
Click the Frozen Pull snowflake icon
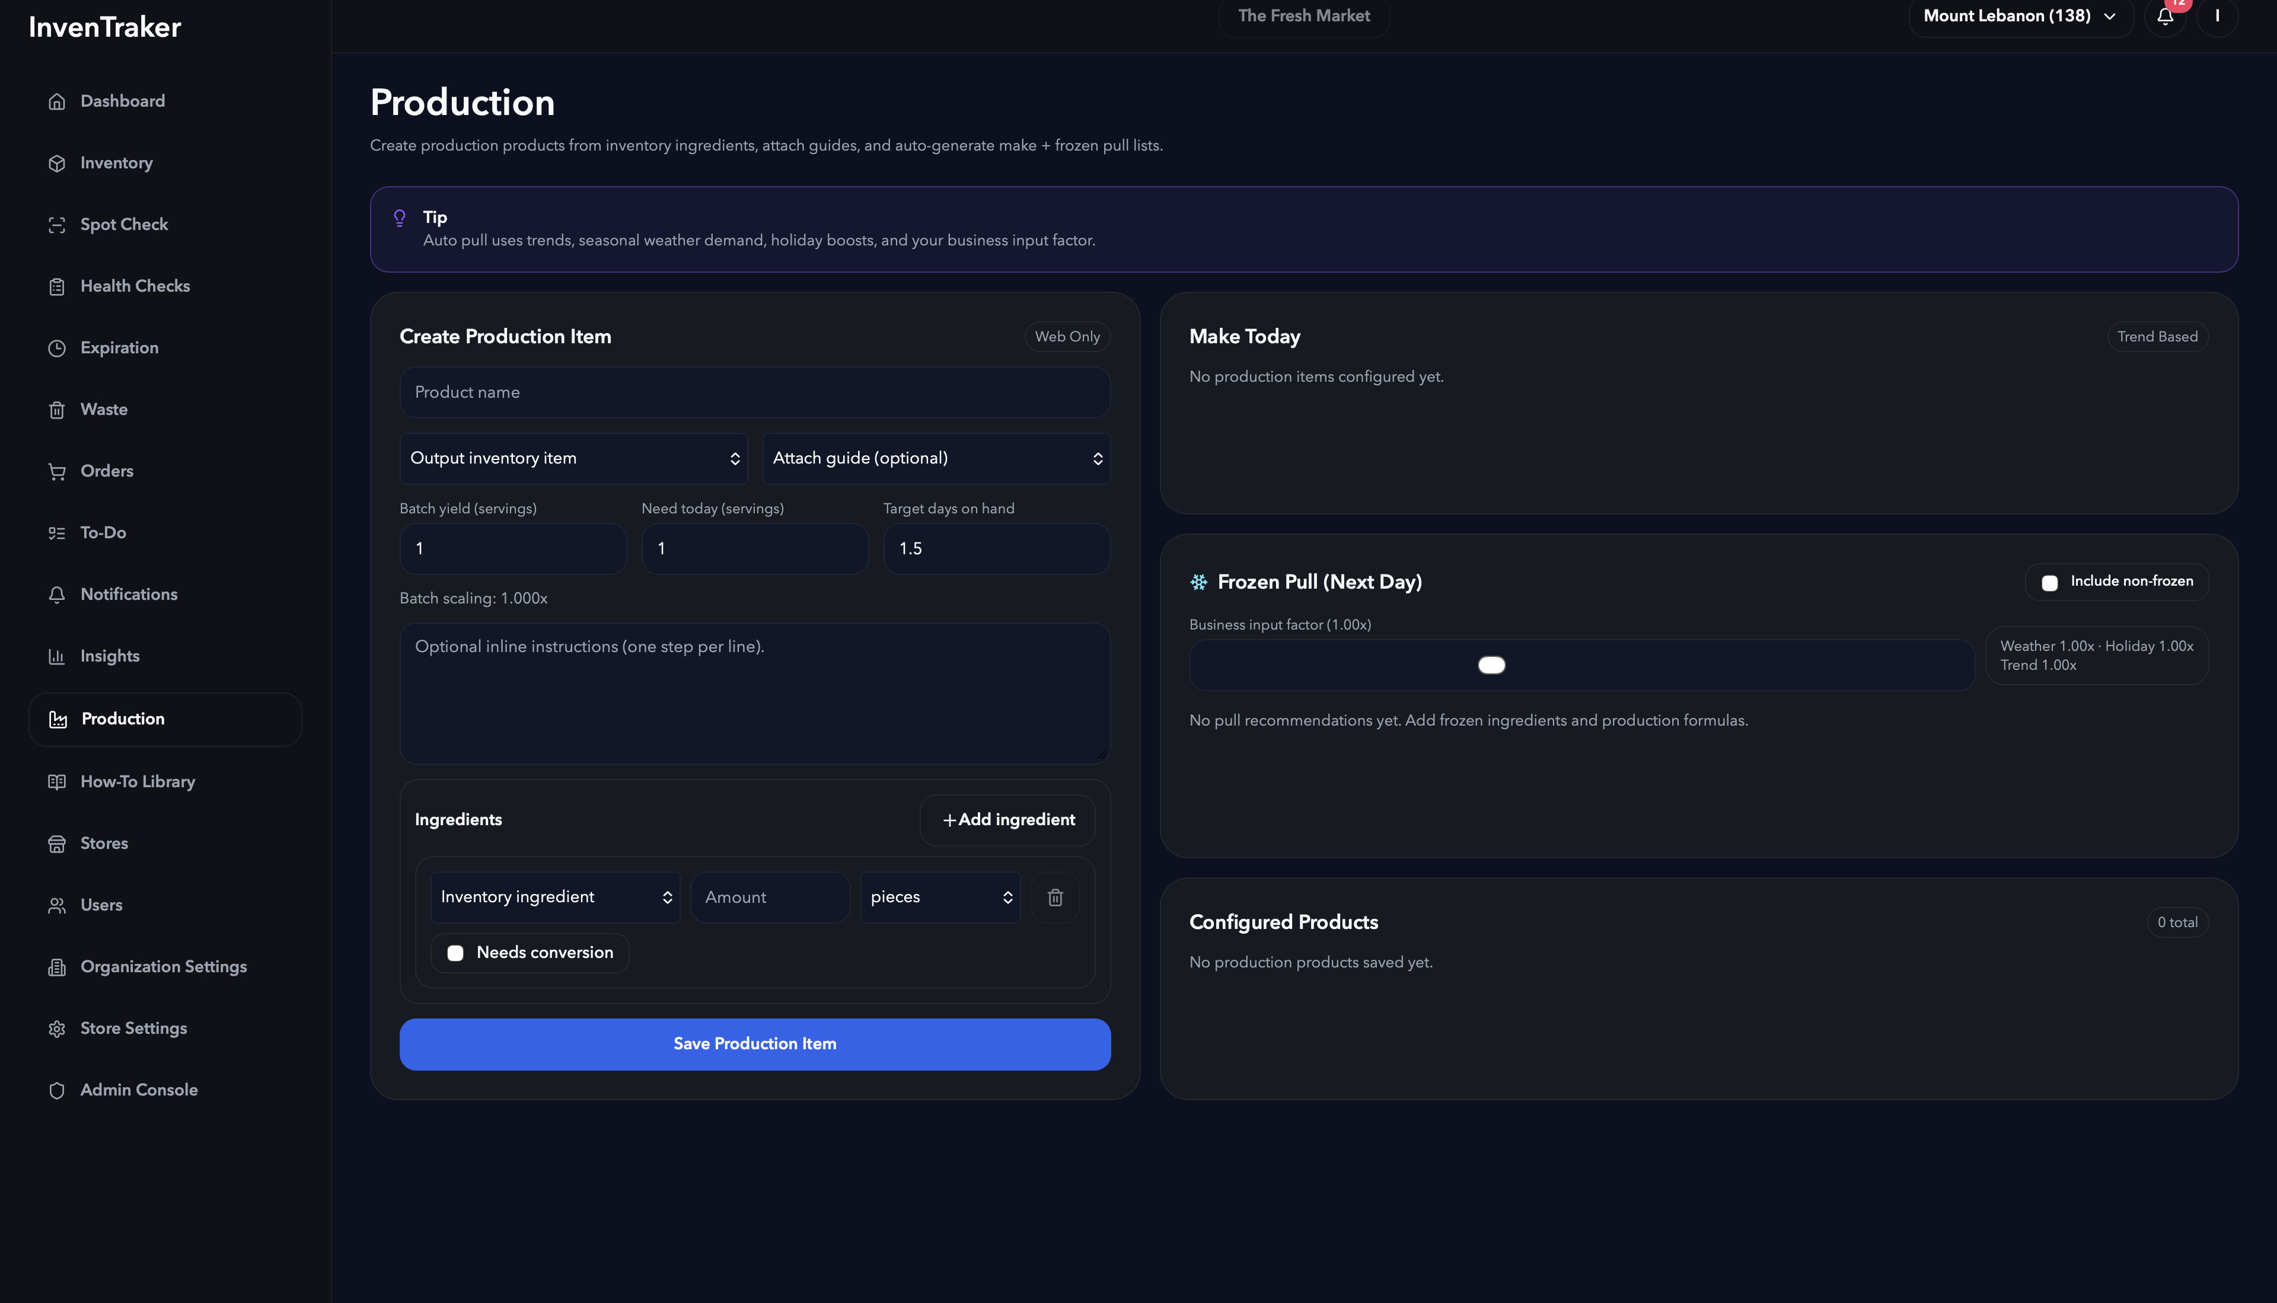[x=1198, y=583]
